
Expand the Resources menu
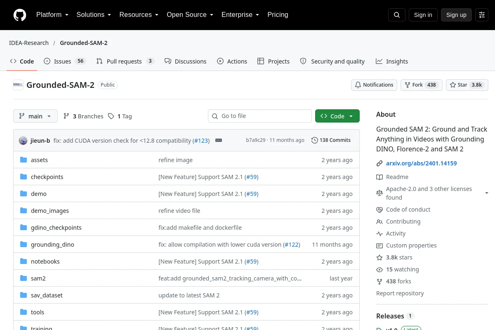point(139,15)
